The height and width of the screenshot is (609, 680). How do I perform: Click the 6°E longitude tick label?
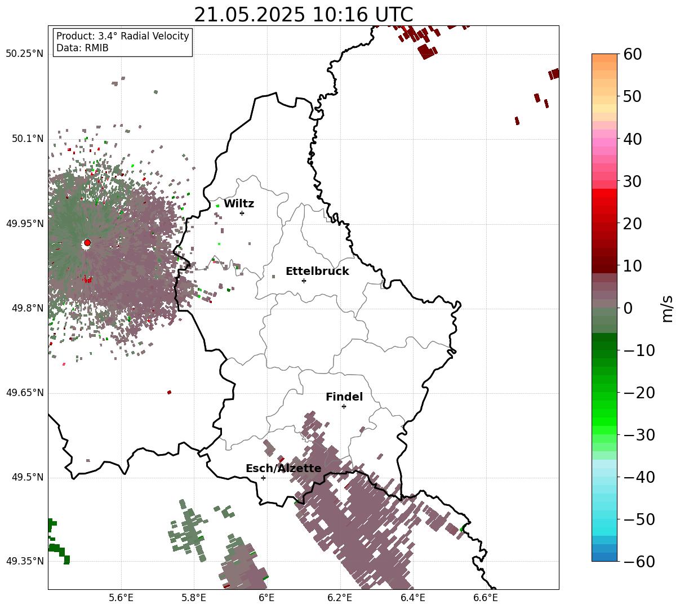pyautogui.click(x=266, y=598)
